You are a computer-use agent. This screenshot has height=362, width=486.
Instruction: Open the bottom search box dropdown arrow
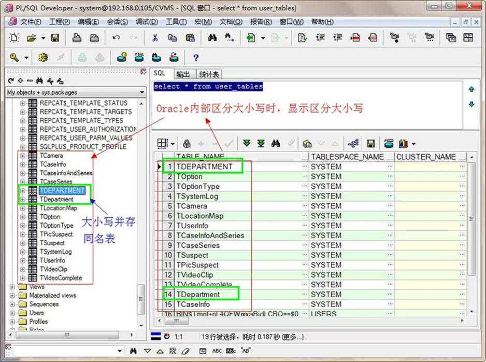click(120, 351)
